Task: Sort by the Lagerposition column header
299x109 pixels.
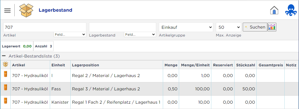Action: tap(86, 65)
